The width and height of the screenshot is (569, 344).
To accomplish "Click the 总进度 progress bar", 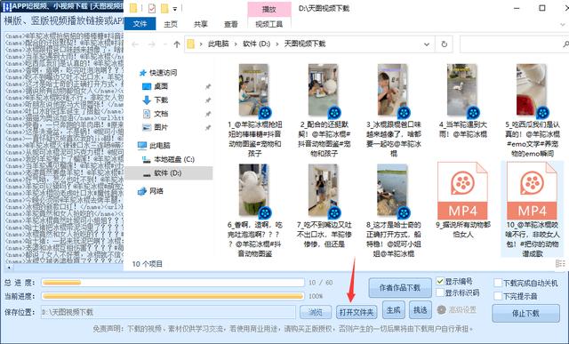I will tap(173, 283).
